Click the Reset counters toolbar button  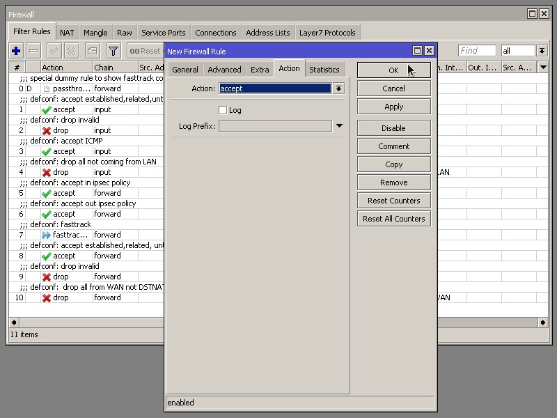[x=146, y=51]
